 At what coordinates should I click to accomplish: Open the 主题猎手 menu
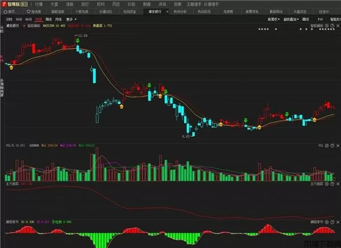click(x=194, y=4)
